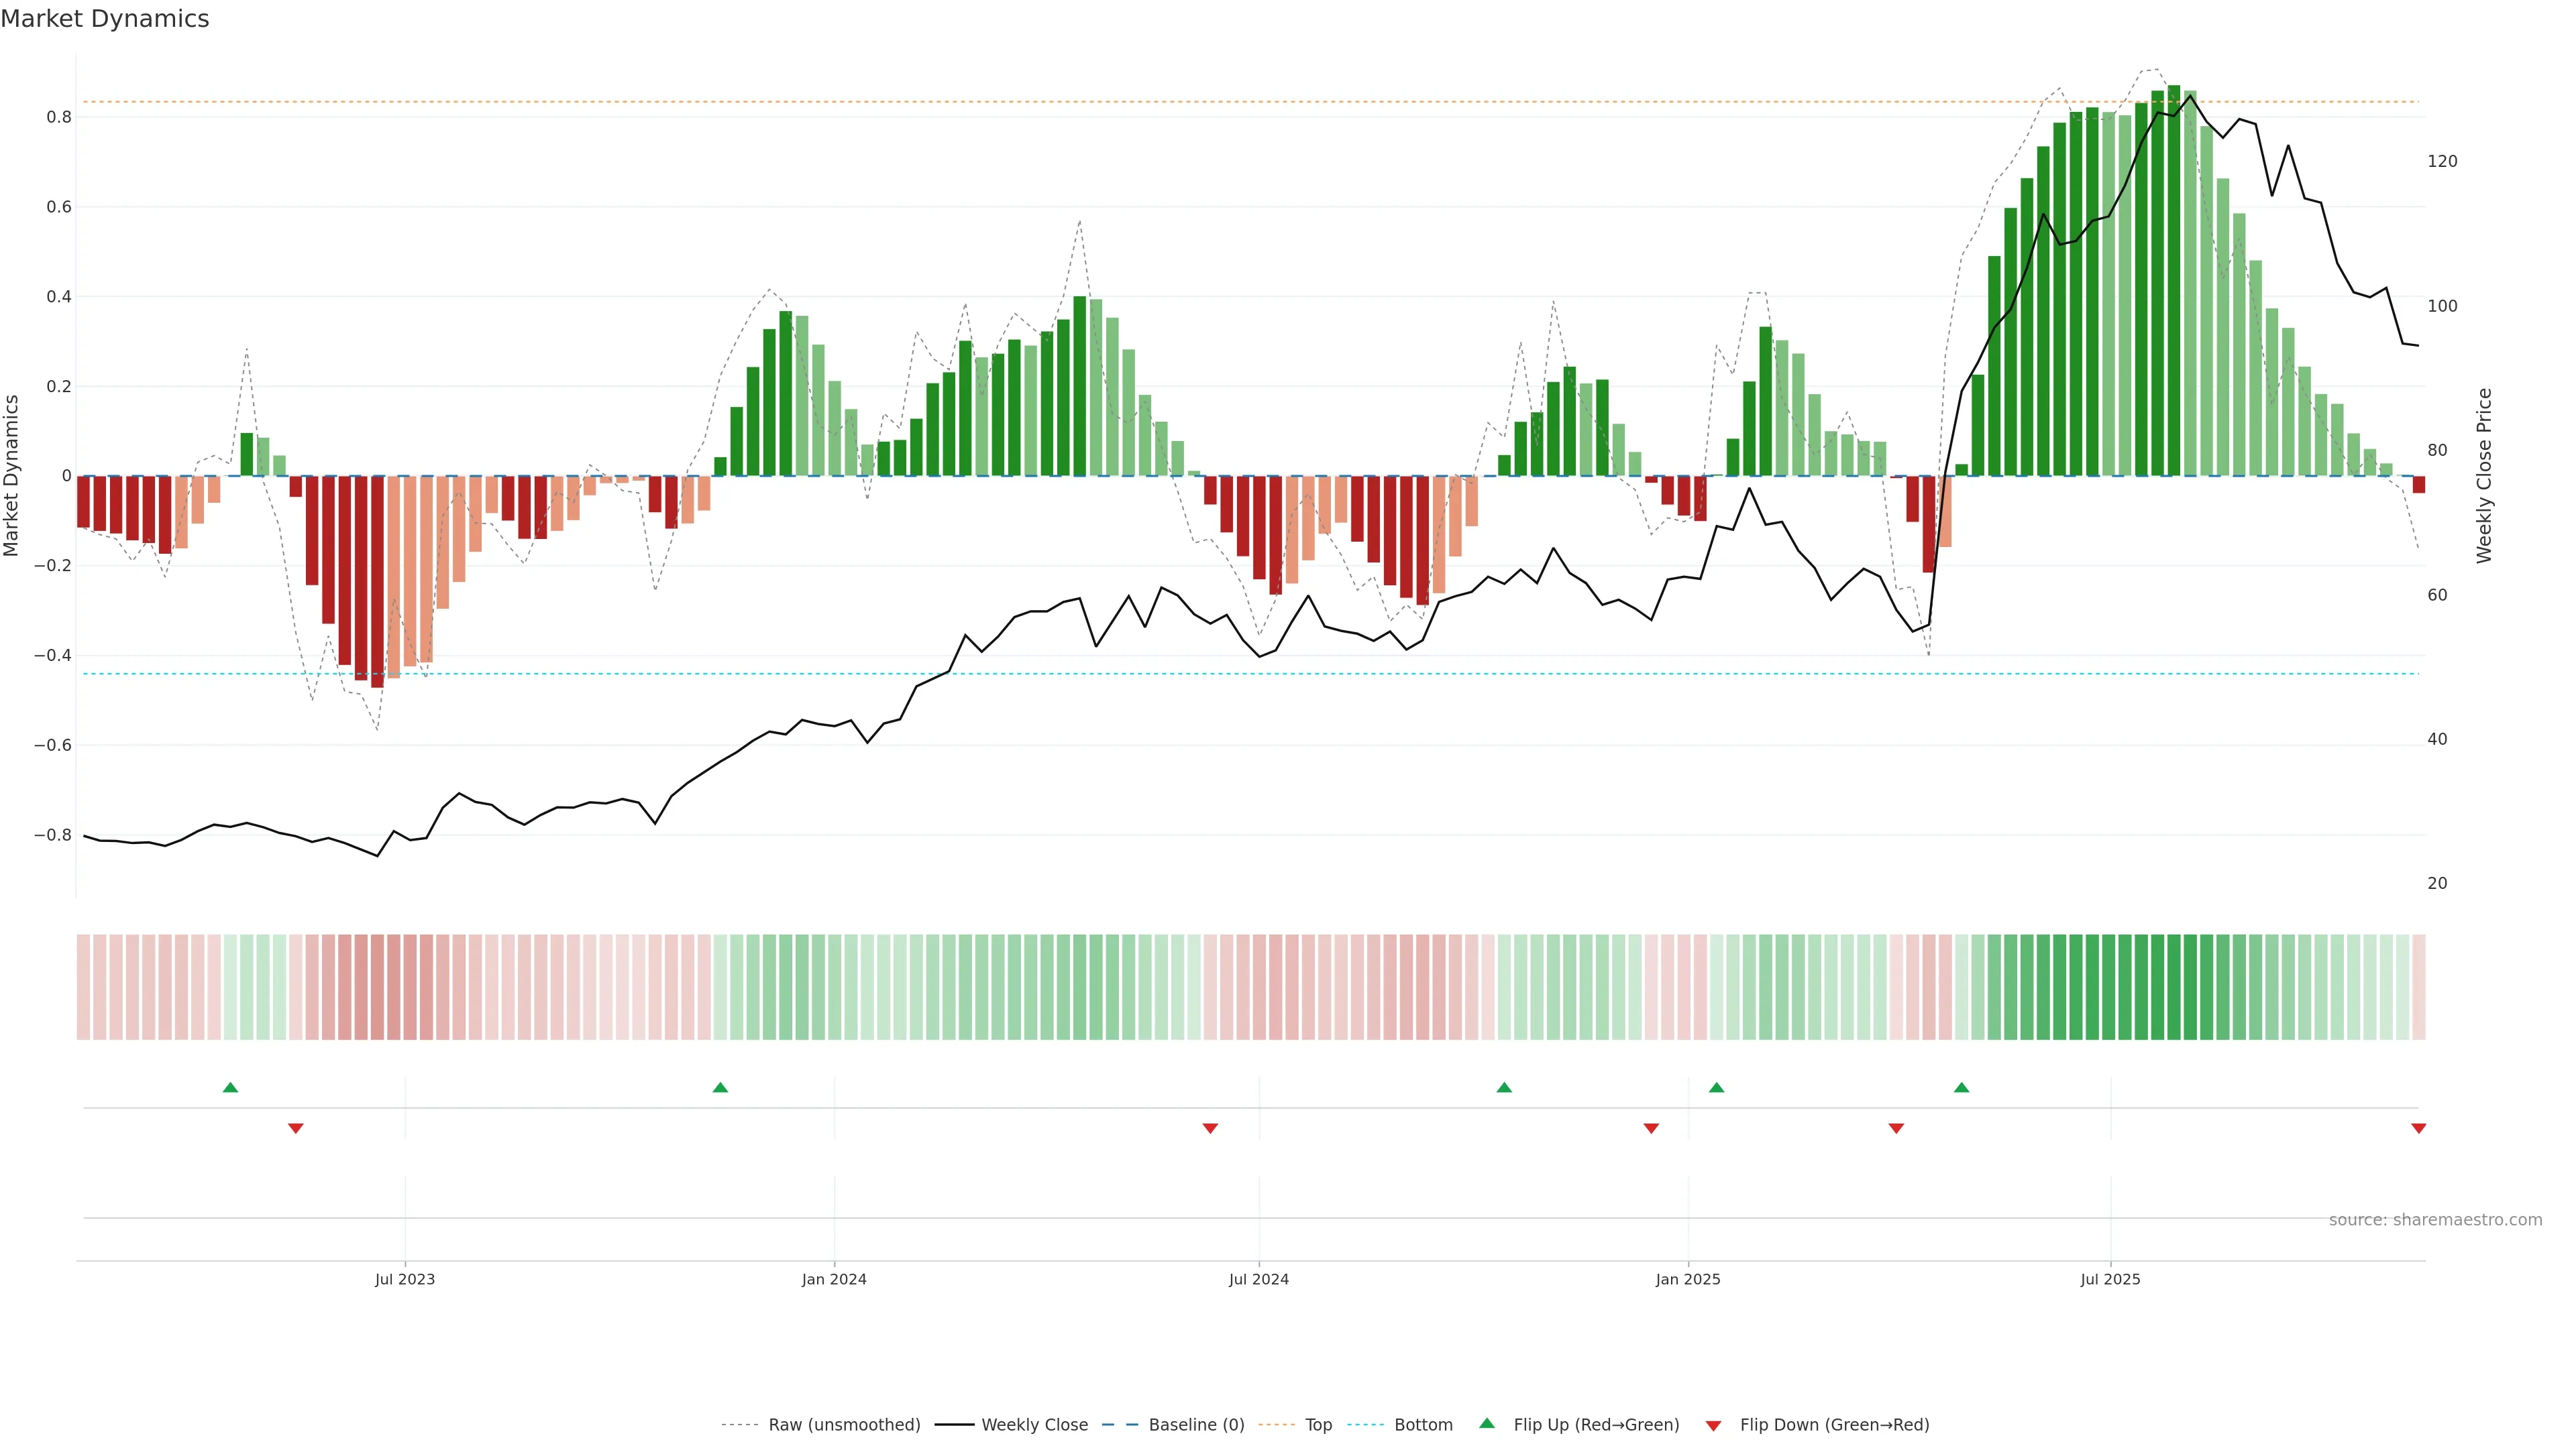Click the flip-up triangle just after Jan 2025
Viewport: 2576px width, 1448px height.
1716,1087
